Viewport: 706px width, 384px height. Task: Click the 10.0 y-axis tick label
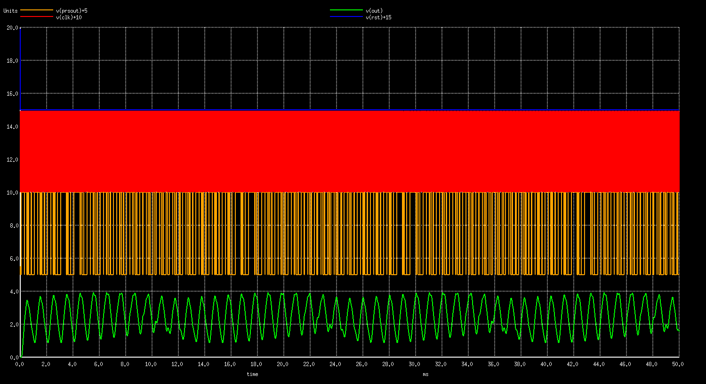[x=12, y=193]
